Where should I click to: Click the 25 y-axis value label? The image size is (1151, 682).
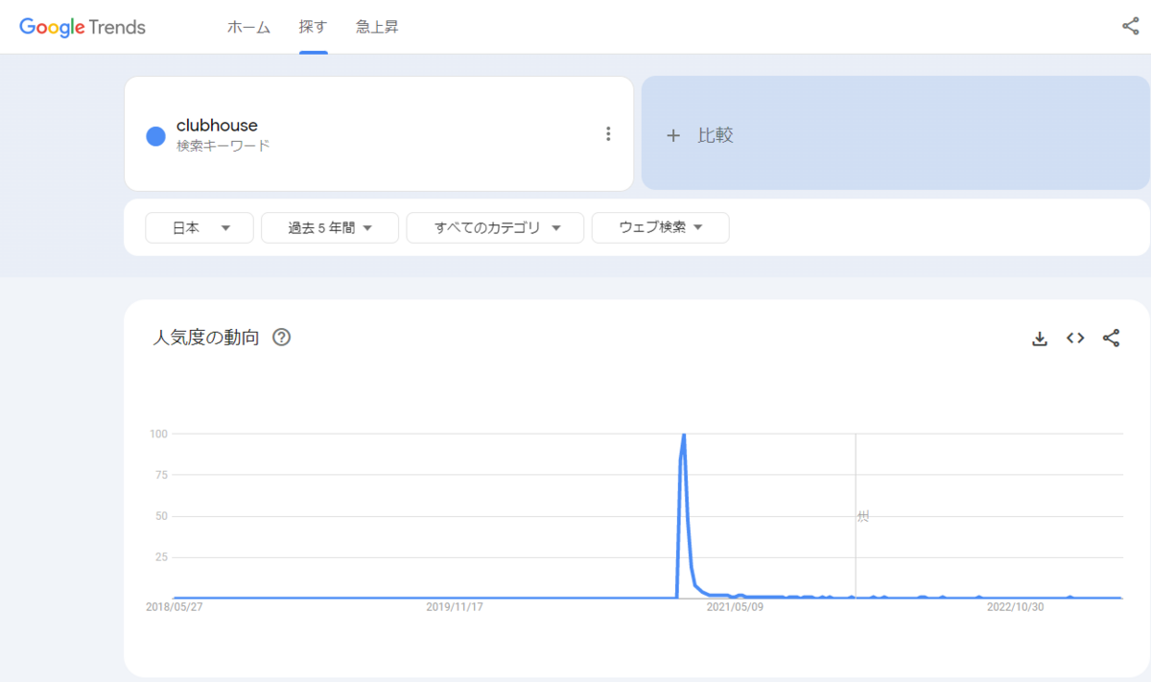pyautogui.click(x=162, y=557)
